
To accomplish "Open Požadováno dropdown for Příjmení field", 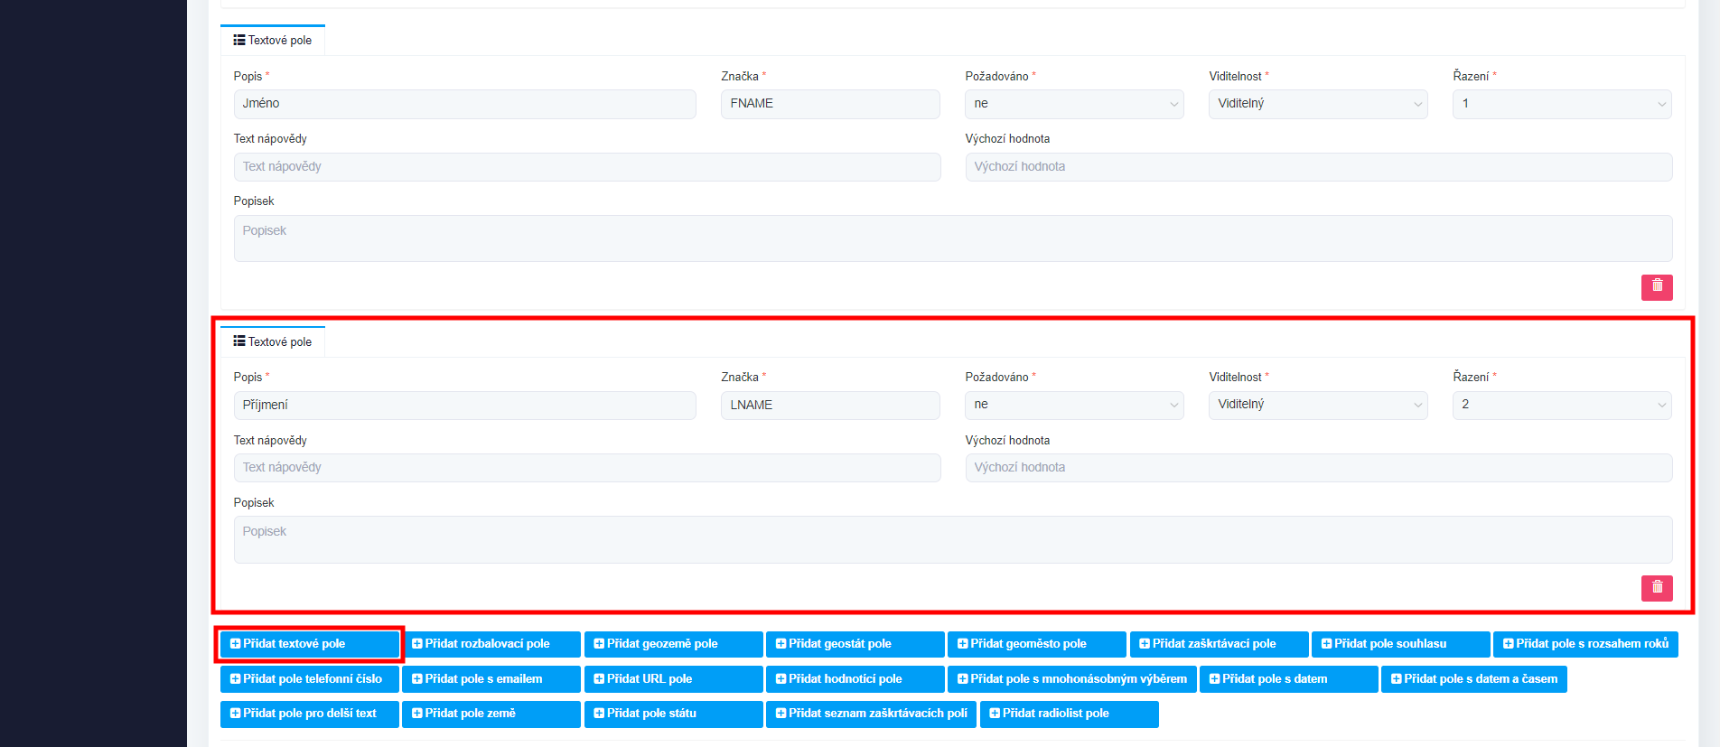I will coord(1074,405).
